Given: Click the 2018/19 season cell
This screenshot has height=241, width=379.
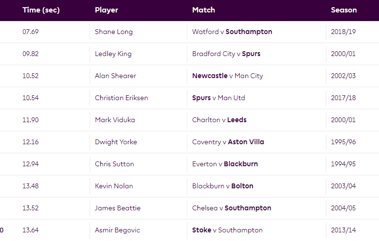Looking at the screenshot, I should point(344,32).
